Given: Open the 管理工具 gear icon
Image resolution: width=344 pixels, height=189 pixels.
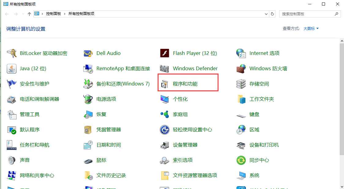Looking at the screenshot, I should pyautogui.click(x=12, y=114).
